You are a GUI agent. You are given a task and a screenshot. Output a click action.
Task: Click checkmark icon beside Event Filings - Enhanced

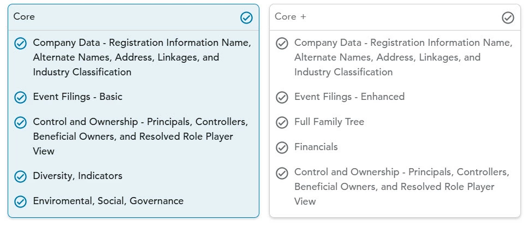click(282, 97)
